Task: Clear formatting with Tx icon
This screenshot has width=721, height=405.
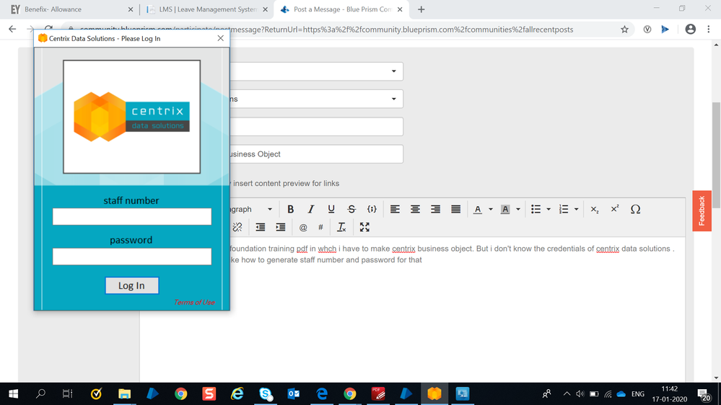Action: [341, 227]
